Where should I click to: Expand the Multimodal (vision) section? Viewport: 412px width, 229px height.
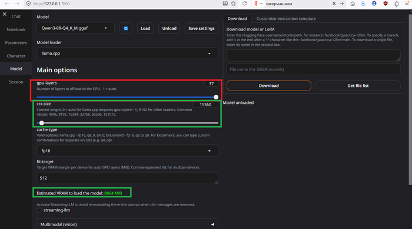tap(128, 224)
